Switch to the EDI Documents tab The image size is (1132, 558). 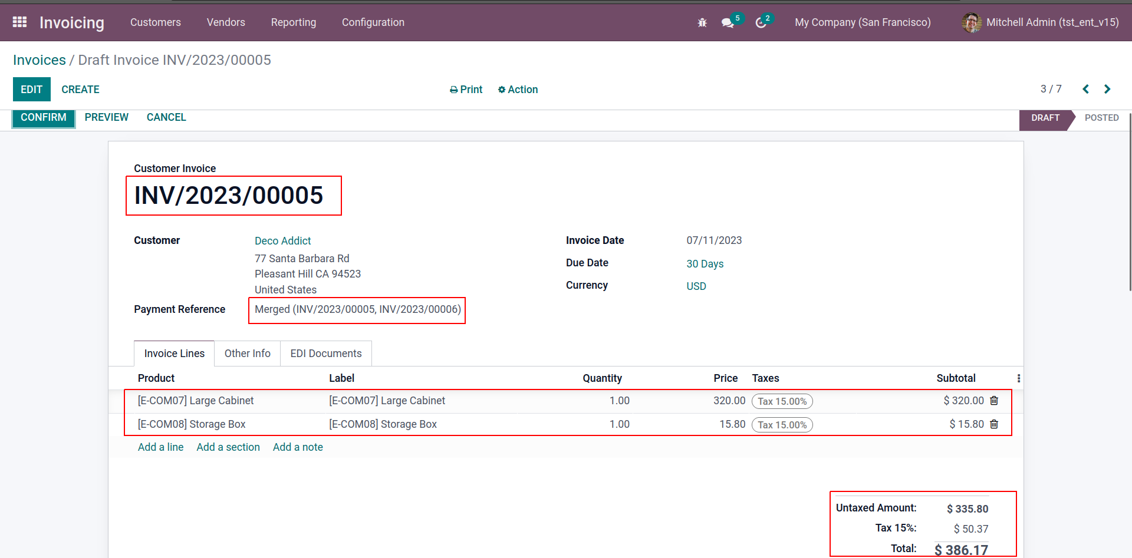[x=325, y=354]
